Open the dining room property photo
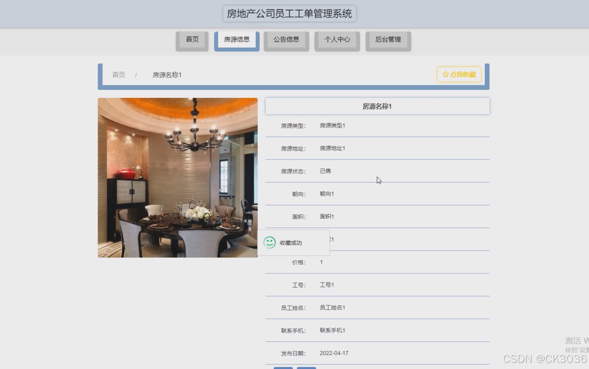The image size is (589, 369). coord(177,177)
